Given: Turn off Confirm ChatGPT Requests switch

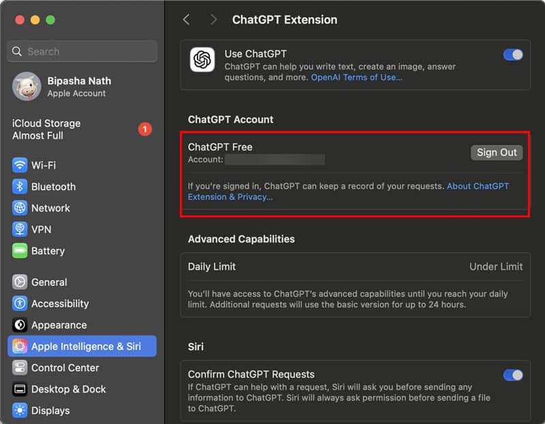Looking at the screenshot, I should (x=513, y=375).
